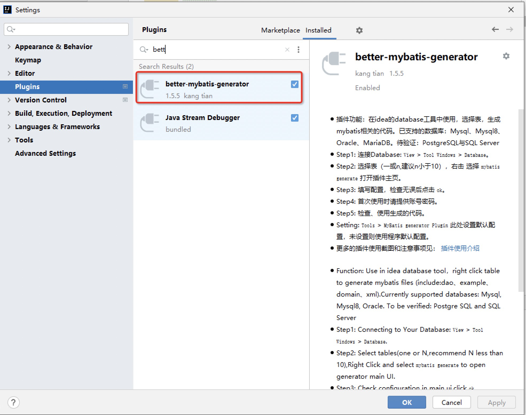The image size is (526, 415).
Task: Click the kang tian 1.5.5 detail line
Action: (x=379, y=73)
